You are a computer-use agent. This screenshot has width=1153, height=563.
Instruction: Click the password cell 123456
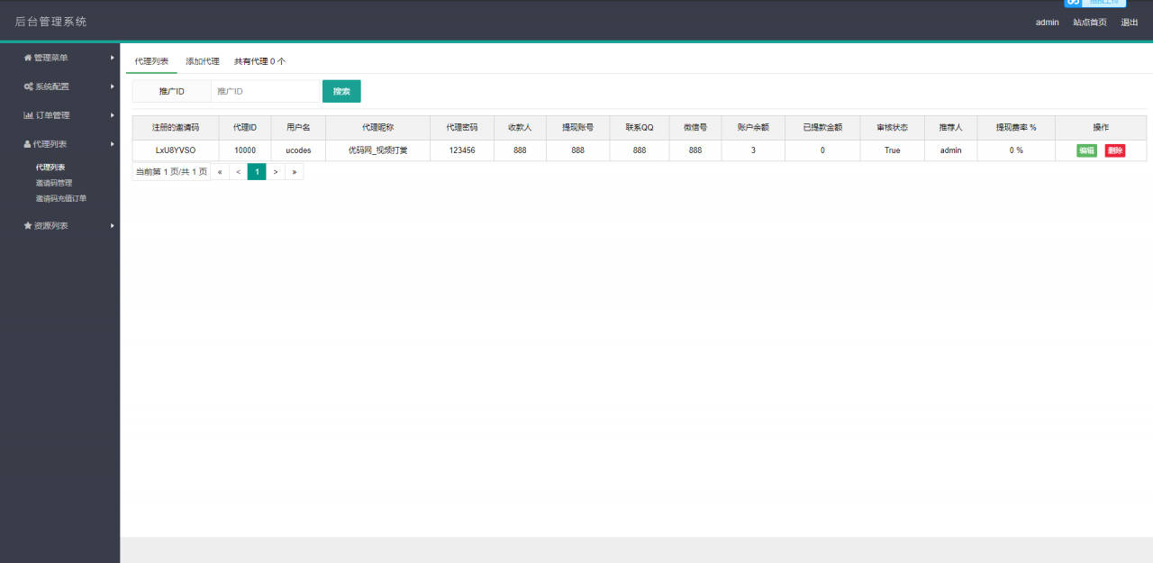pos(462,150)
